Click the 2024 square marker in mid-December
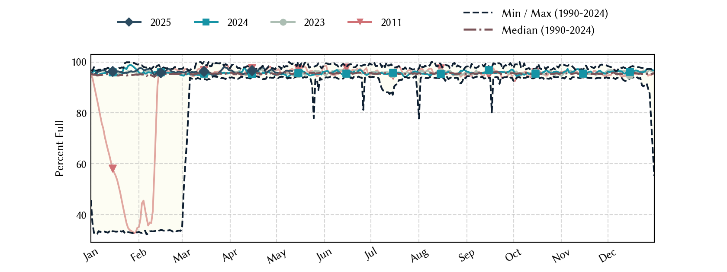The height and width of the screenshot is (272, 727). pyautogui.click(x=630, y=72)
